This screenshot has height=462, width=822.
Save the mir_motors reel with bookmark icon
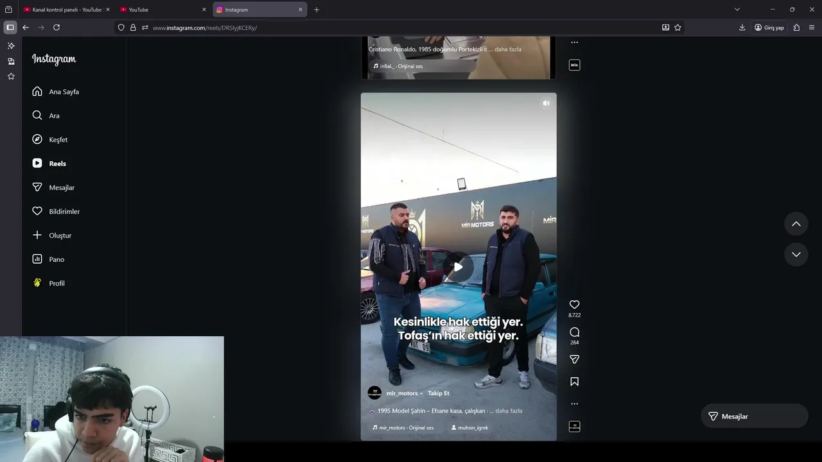574,382
